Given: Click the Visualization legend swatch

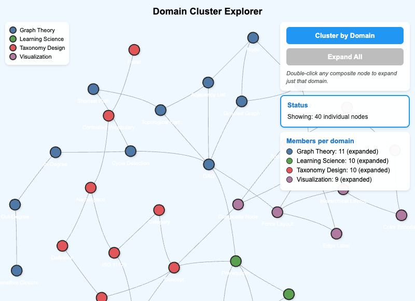Looking at the screenshot, I should (x=13, y=57).
